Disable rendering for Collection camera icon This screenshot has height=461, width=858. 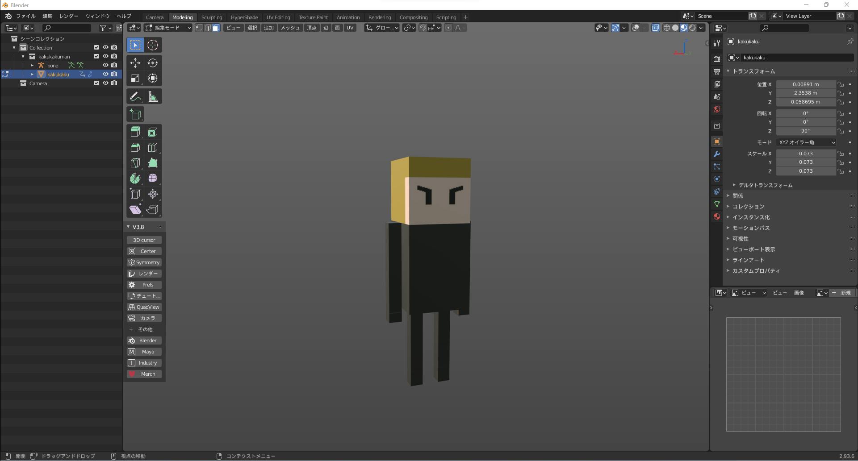coord(114,47)
